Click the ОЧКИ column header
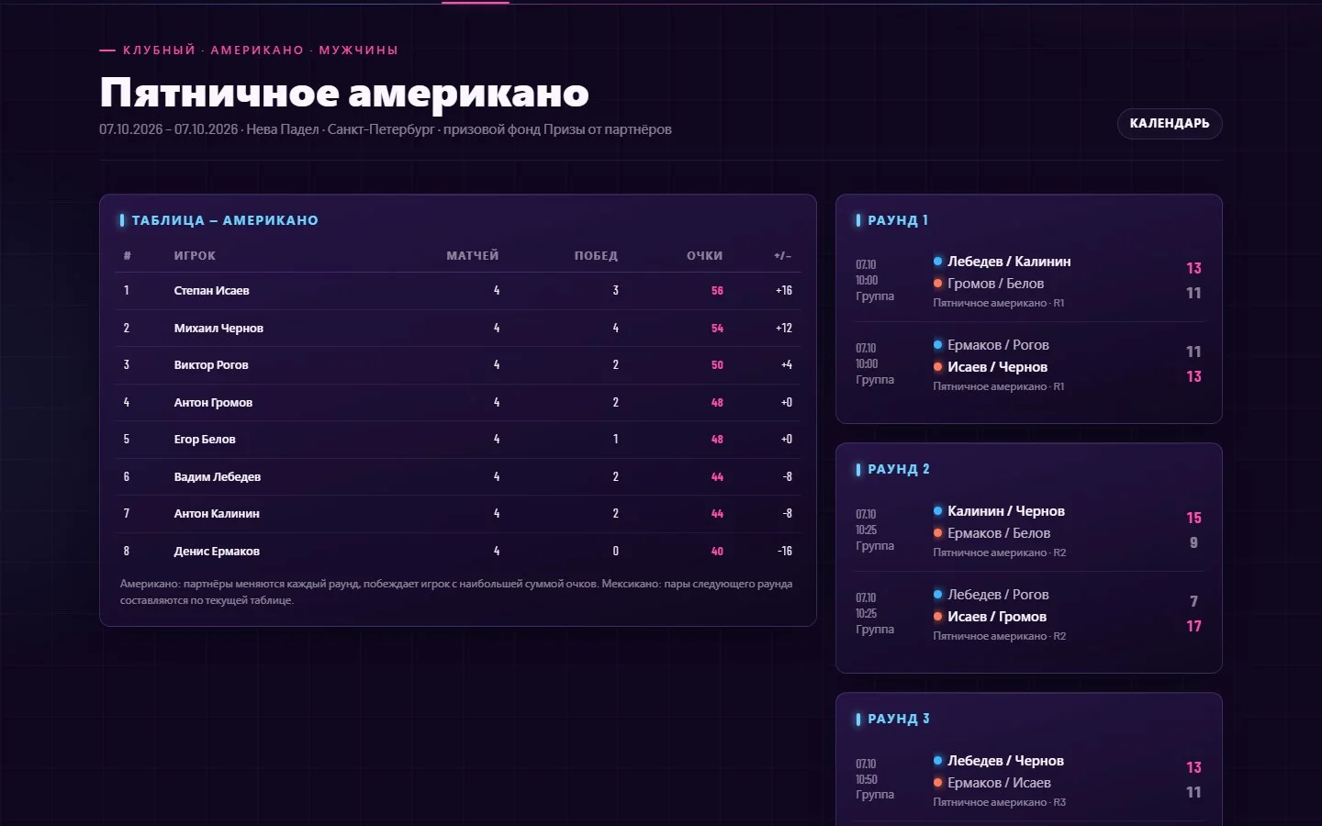1322x826 pixels. (705, 256)
